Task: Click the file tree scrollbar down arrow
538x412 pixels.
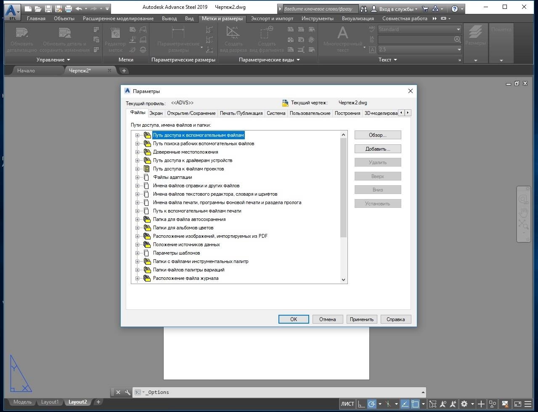Action: click(343, 279)
